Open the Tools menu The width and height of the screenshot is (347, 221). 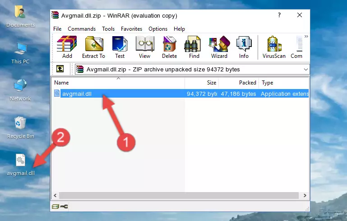(x=108, y=29)
